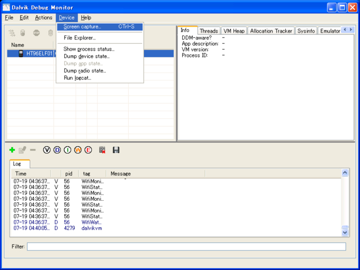Click the Filter text field

pos(186,246)
